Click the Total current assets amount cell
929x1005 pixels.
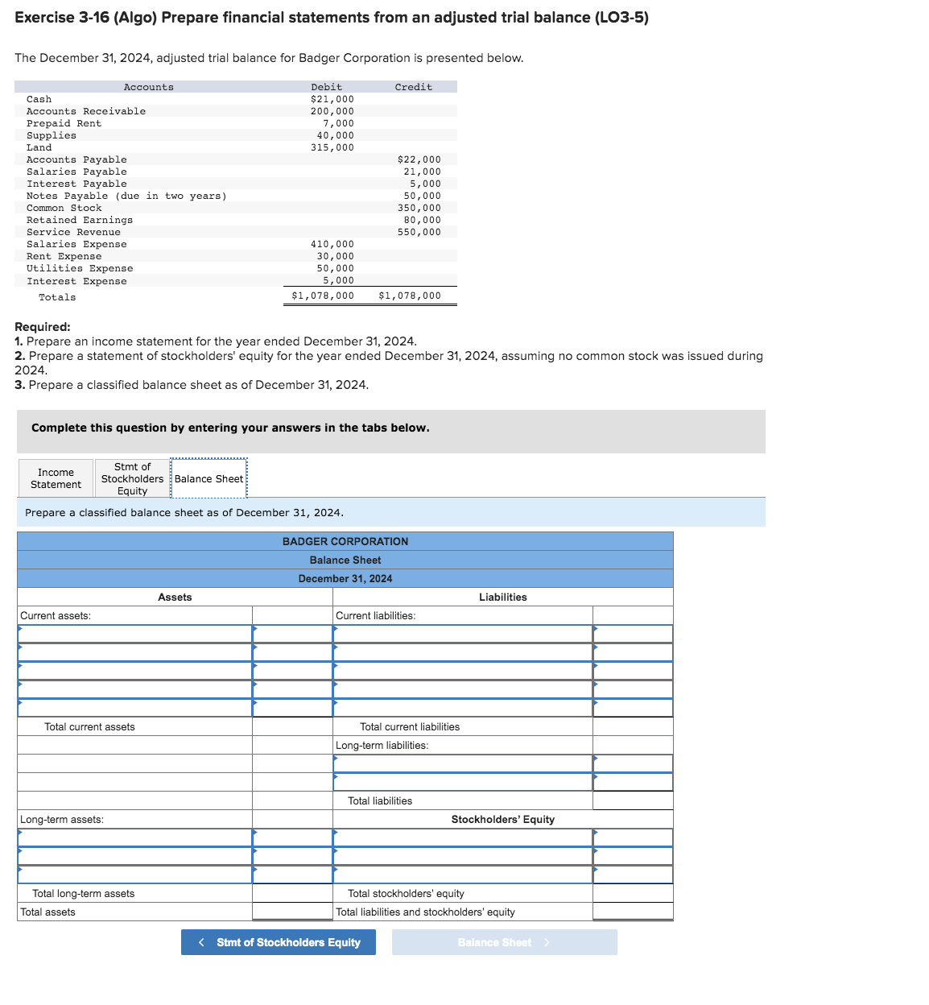tap(291, 726)
